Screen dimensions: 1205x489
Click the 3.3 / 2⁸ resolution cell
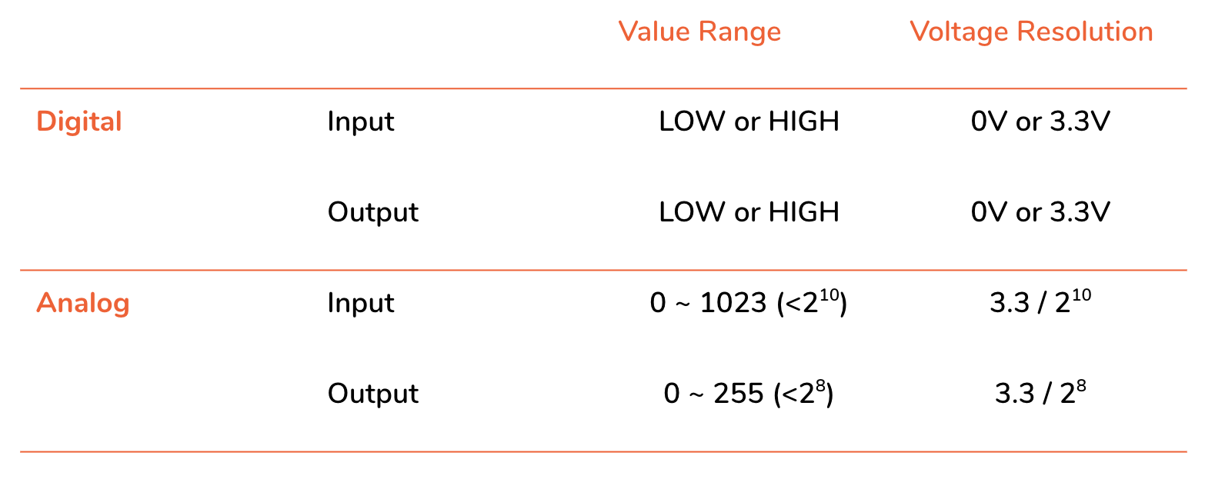click(1040, 394)
